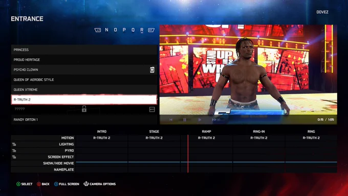The width and height of the screenshot is (348, 196).
Task: Click the badge icon on the locked row
Action: pos(152,109)
